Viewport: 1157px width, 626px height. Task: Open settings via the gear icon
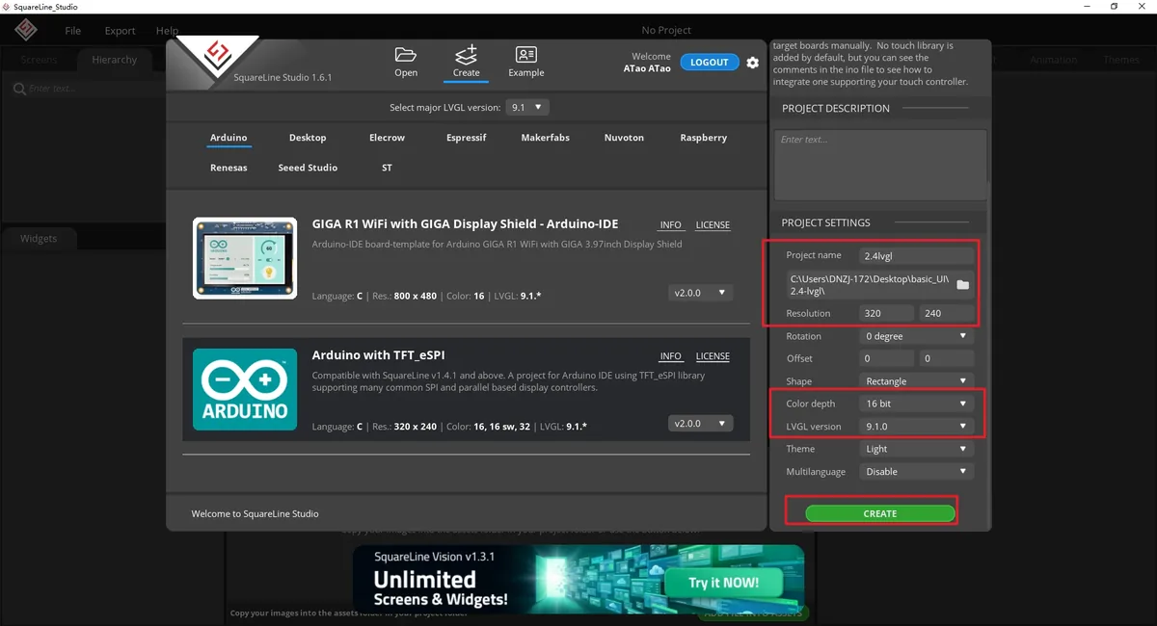(753, 63)
